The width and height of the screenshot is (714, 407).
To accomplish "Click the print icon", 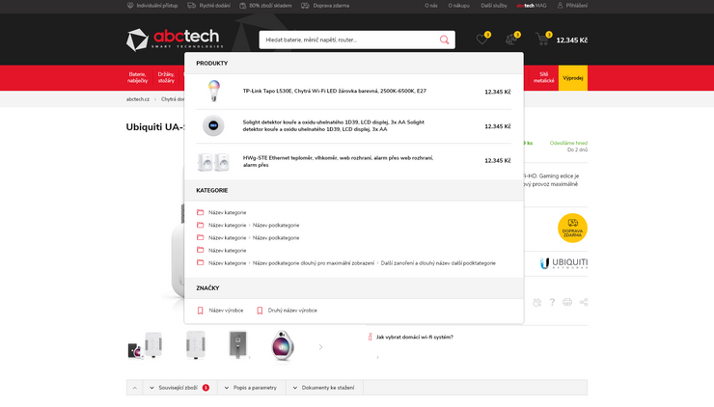I will pos(567,302).
